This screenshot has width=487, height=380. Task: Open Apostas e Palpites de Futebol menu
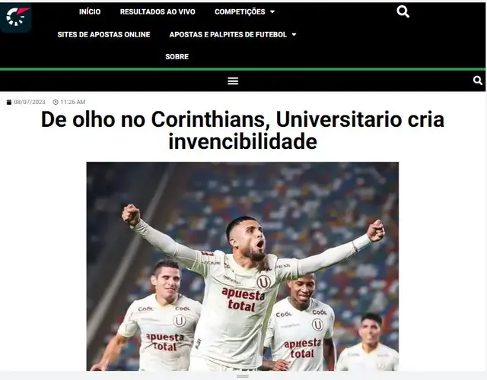click(x=228, y=34)
